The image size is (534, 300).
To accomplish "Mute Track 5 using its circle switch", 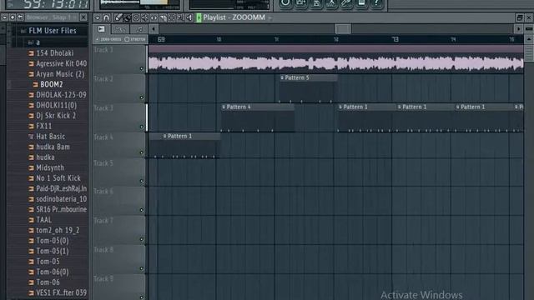I will (x=142, y=181).
